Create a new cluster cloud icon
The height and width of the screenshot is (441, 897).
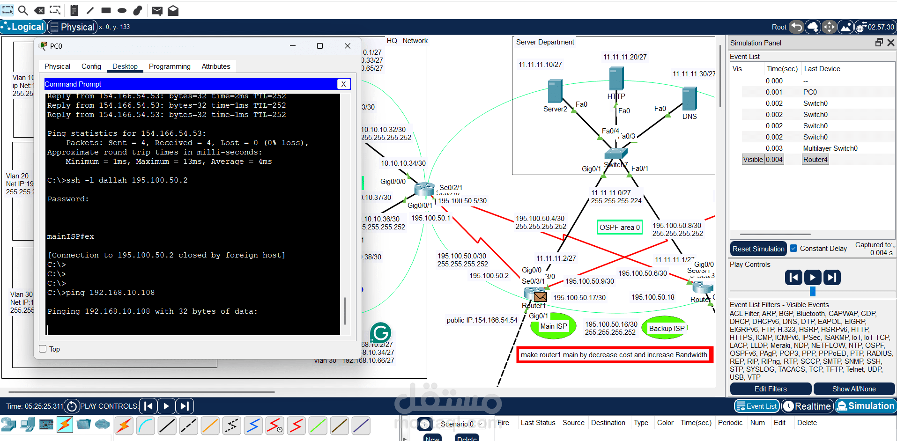pyautogui.click(x=813, y=27)
